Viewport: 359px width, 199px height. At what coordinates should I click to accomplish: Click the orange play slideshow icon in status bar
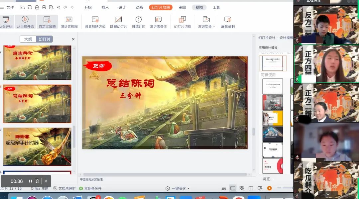tap(270, 188)
